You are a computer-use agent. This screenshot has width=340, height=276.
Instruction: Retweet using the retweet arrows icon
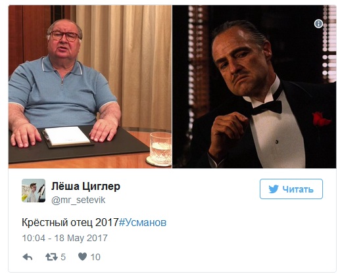pos(51,257)
